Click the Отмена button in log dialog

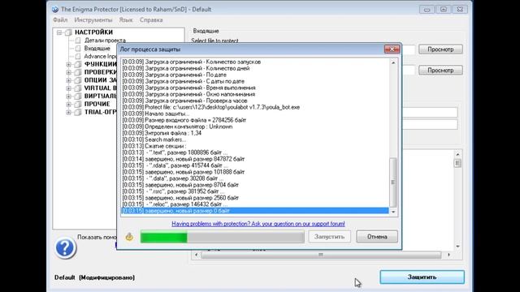(377, 237)
